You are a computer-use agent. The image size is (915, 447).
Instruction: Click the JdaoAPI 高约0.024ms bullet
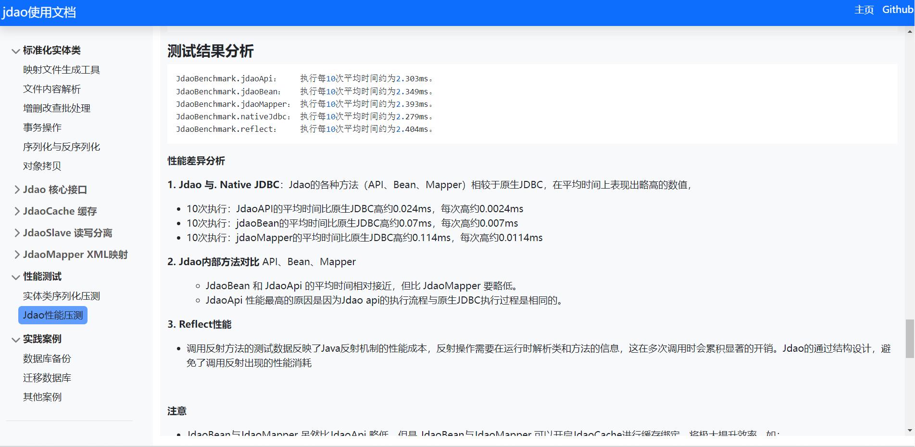point(355,209)
